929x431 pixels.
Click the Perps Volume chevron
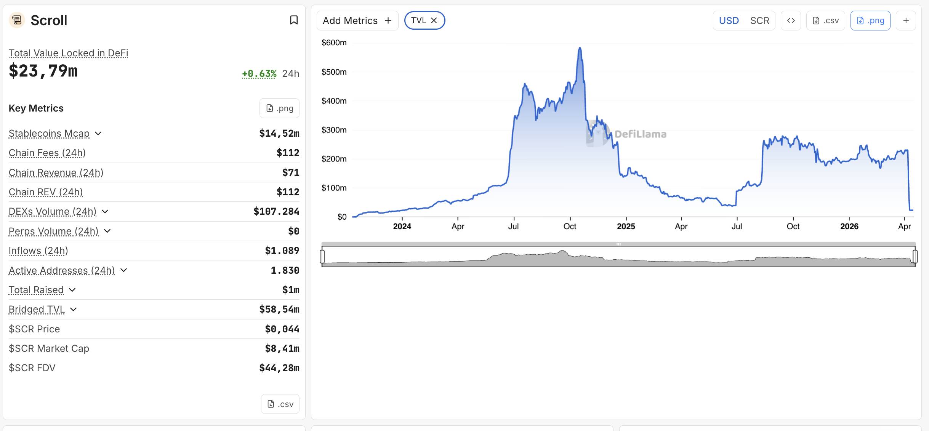[x=107, y=231]
